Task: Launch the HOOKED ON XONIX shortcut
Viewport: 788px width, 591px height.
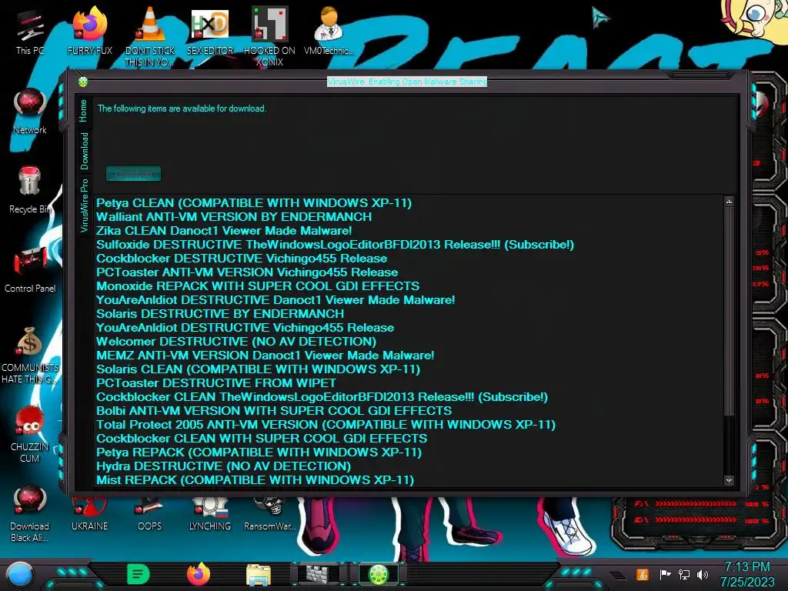Action: point(269,36)
